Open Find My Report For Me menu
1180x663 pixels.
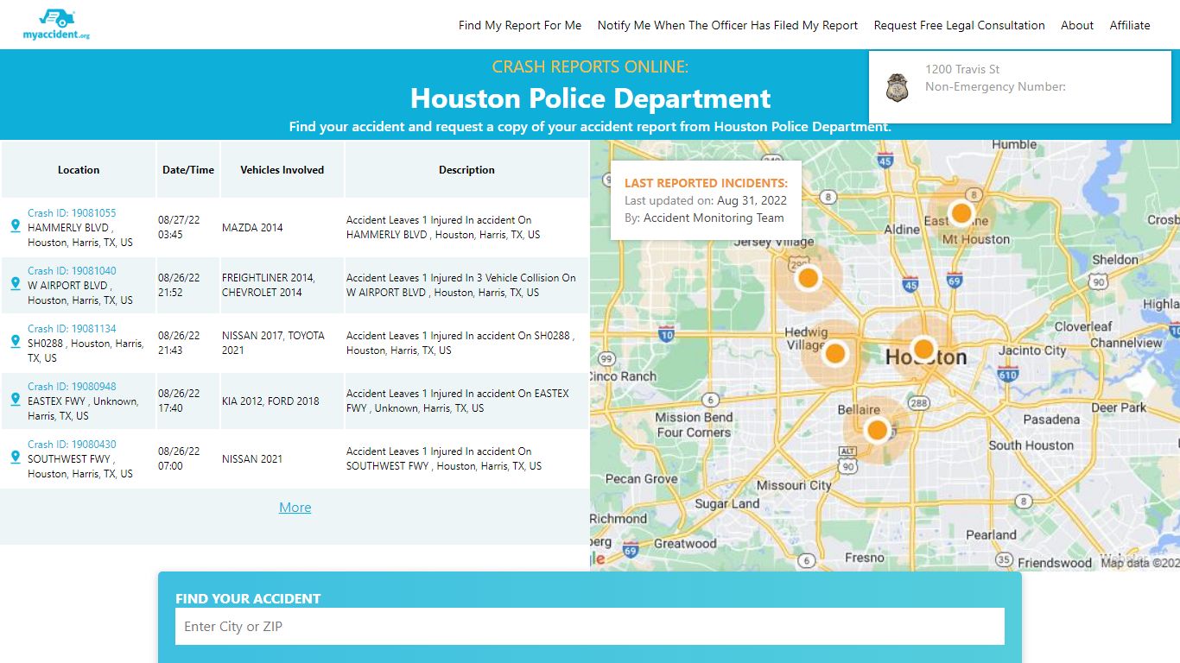pyautogui.click(x=520, y=25)
